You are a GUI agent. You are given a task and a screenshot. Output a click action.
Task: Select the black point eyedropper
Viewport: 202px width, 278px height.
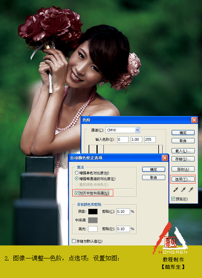[176, 190]
